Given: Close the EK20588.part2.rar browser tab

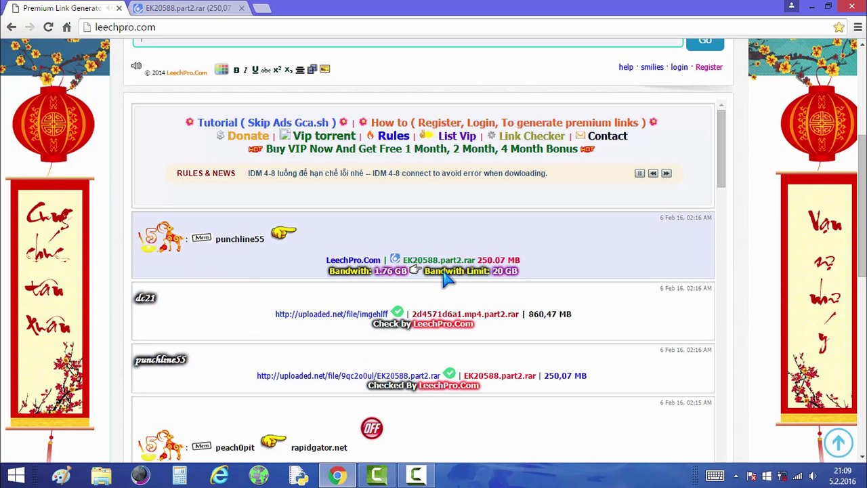Looking at the screenshot, I should pyautogui.click(x=242, y=8).
